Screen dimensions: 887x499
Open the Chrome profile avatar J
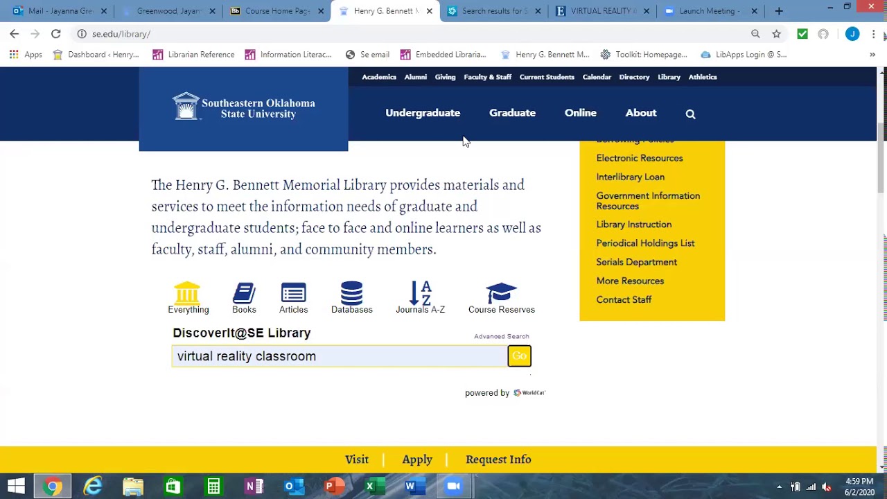(x=852, y=33)
